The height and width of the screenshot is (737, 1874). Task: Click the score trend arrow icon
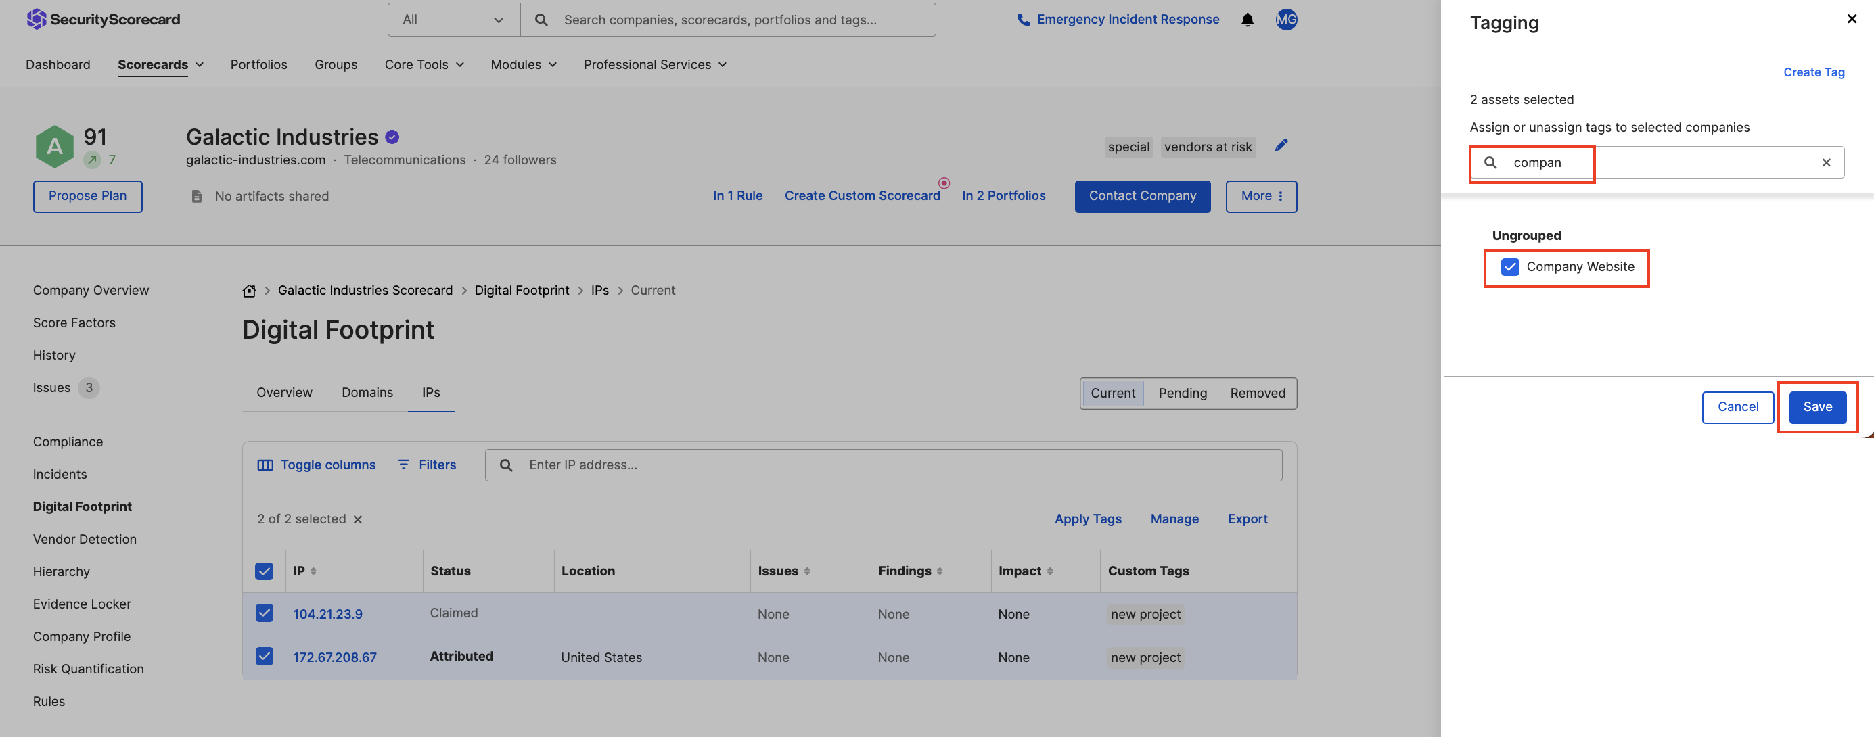93,160
